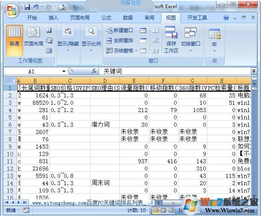Viewport: 261px width, 216px height.
Task: Switch to Page Break Preview in status bar
Action: point(171,210)
